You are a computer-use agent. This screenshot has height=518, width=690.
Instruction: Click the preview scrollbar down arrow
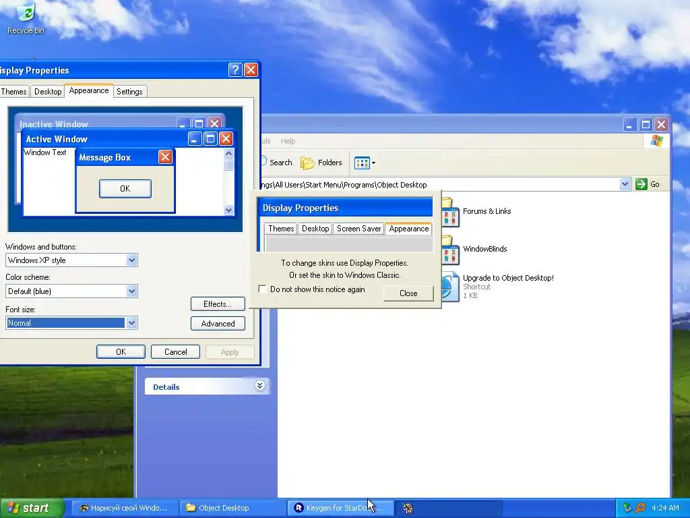[x=228, y=210]
